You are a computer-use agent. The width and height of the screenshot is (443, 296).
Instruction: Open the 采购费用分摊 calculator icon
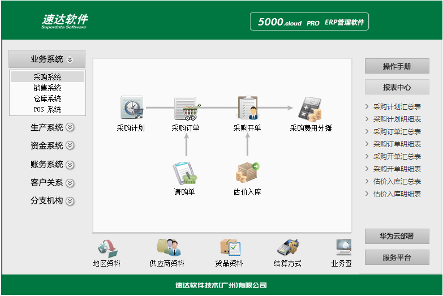click(x=310, y=109)
